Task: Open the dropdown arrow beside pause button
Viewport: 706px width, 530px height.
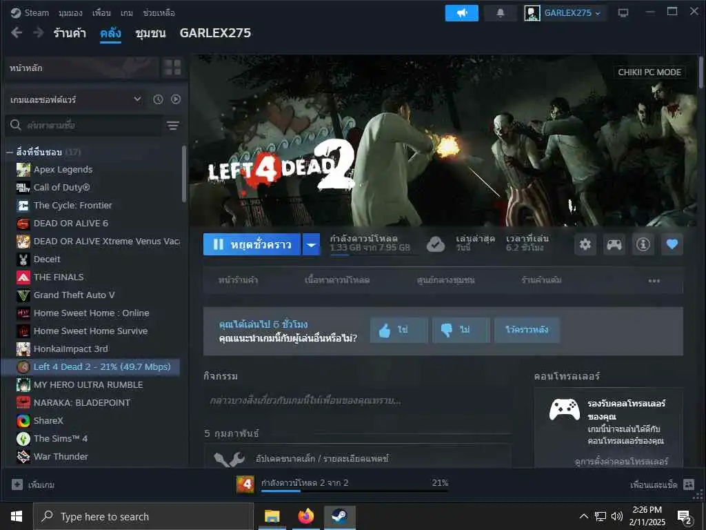Action: point(311,244)
